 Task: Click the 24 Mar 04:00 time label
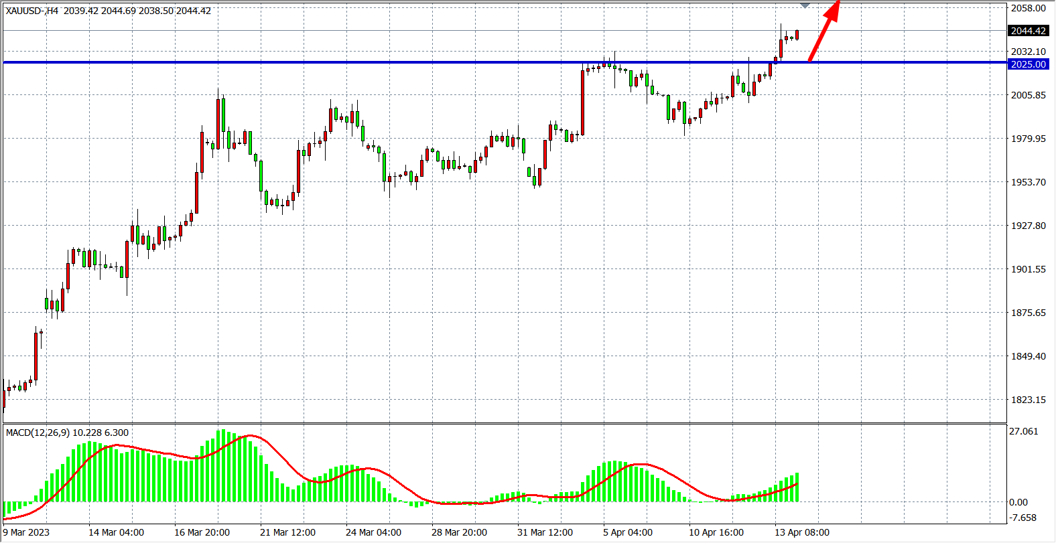[x=373, y=532]
